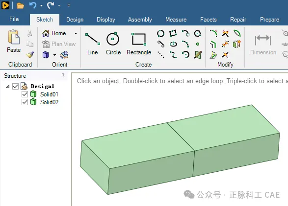Select the Line sketch tool
288x206 pixels.
pos(93,44)
